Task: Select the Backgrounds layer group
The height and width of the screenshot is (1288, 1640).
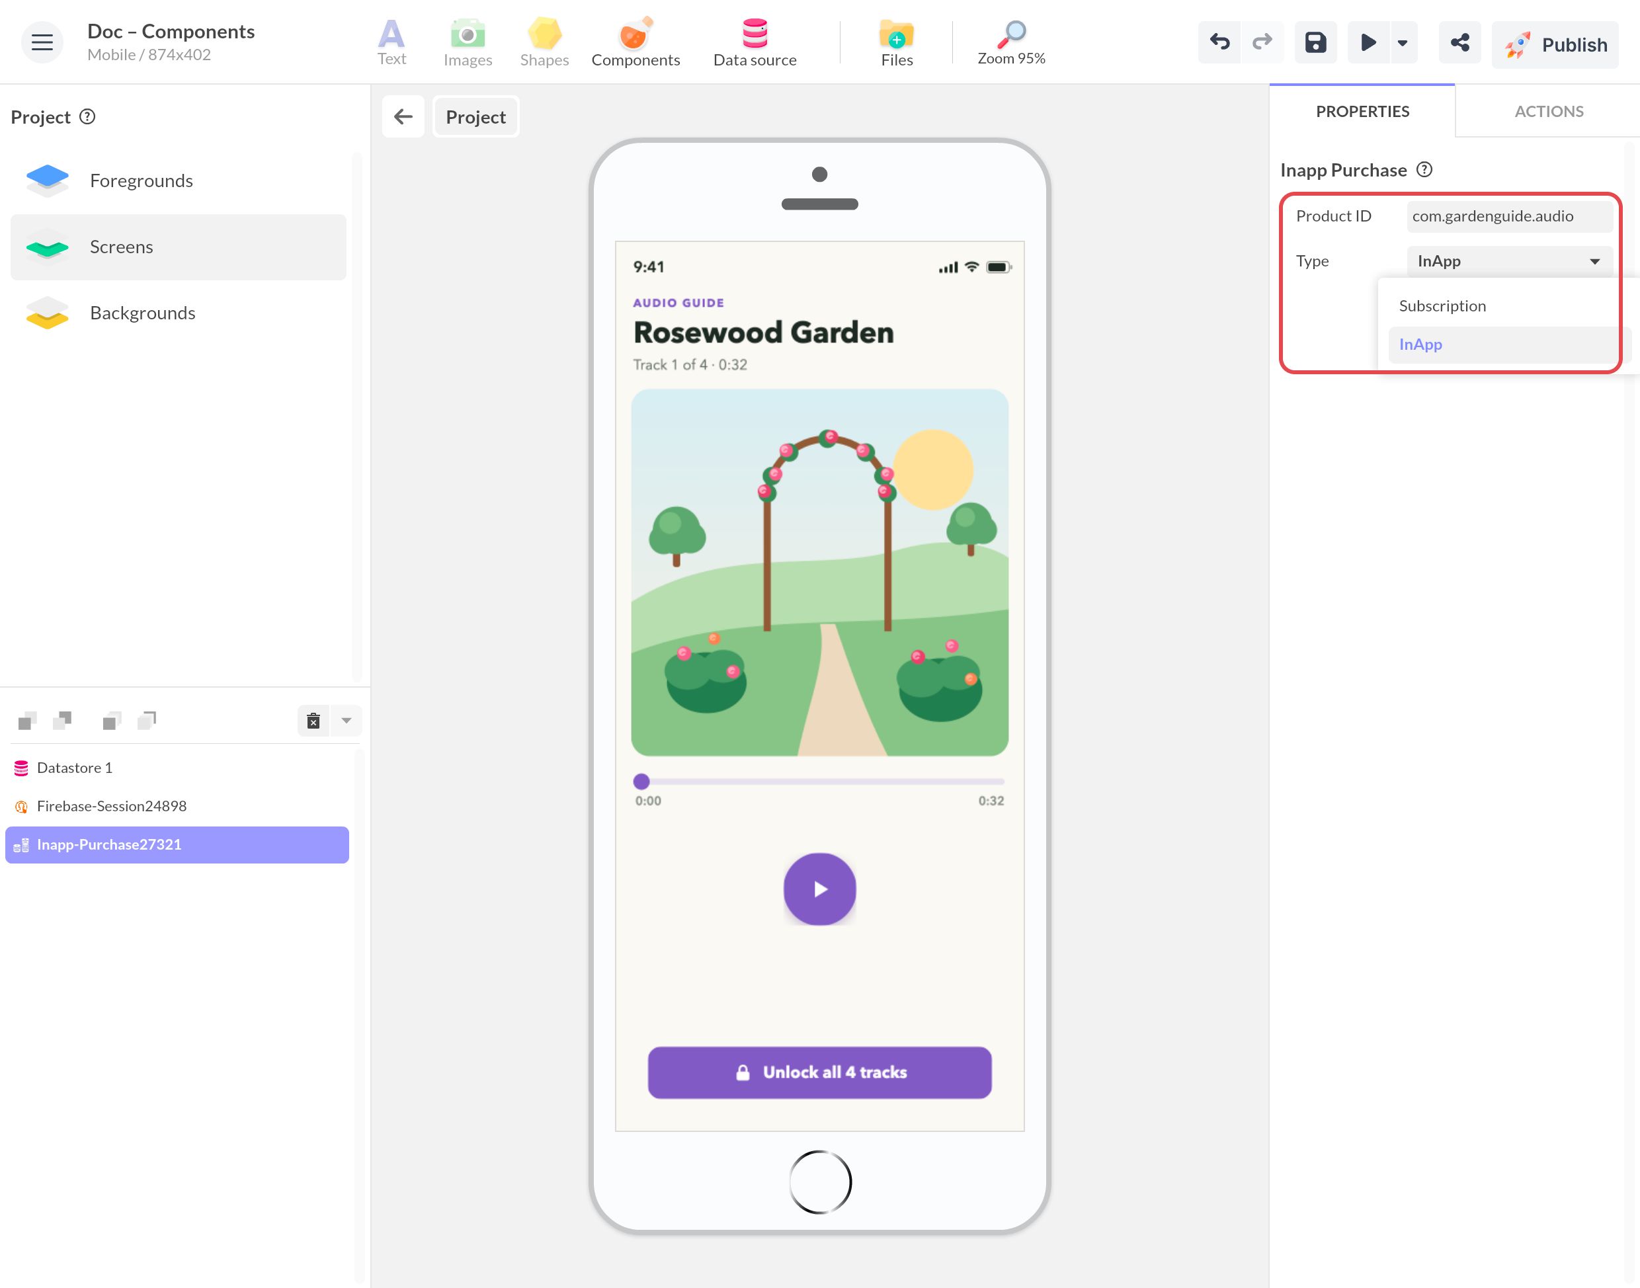Action: pyautogui.click(x=178, y=313)
